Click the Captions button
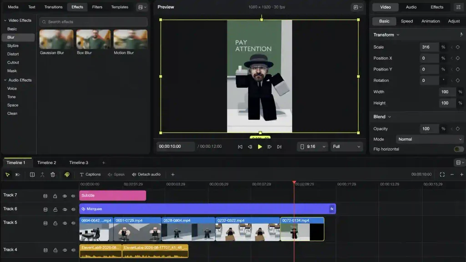The width and height of the screenshot is (466, 262). pyautogui.click(x=90, y=175)
